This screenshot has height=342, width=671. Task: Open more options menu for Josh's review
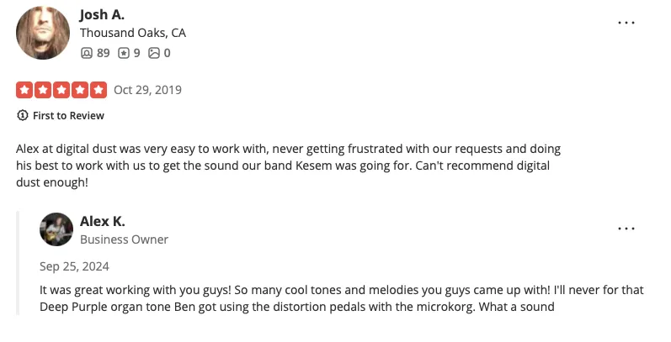pos(626,22)
